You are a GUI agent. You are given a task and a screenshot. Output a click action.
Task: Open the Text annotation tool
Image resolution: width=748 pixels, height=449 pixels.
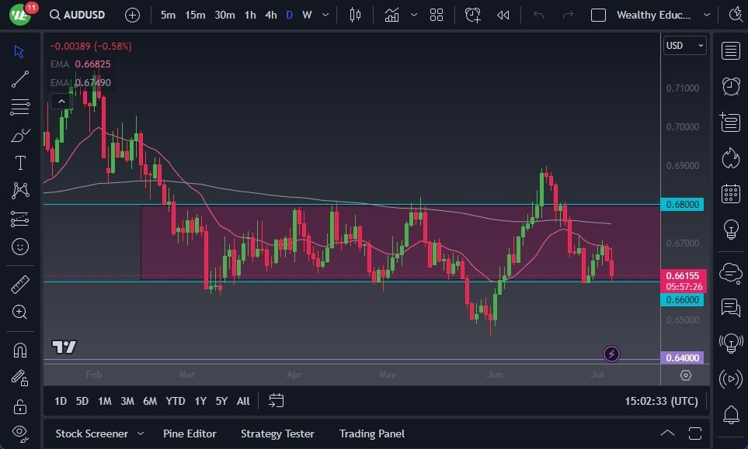pyautogui.click(x=20, y=162)
